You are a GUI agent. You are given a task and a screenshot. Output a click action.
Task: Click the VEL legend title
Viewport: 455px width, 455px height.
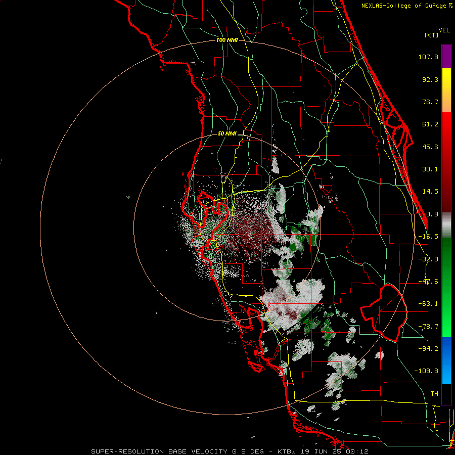pos(444,30)
